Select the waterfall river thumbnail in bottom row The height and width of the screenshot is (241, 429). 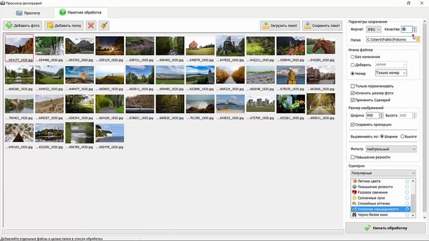(79, 133)
